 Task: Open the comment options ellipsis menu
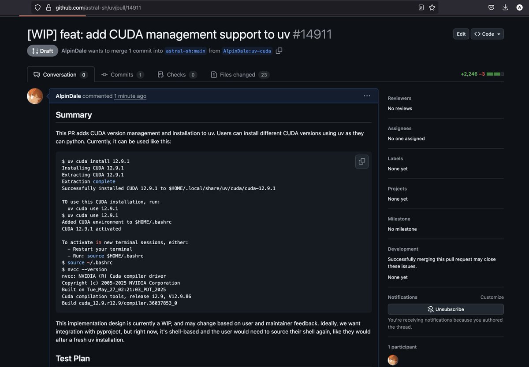point(367,96)
